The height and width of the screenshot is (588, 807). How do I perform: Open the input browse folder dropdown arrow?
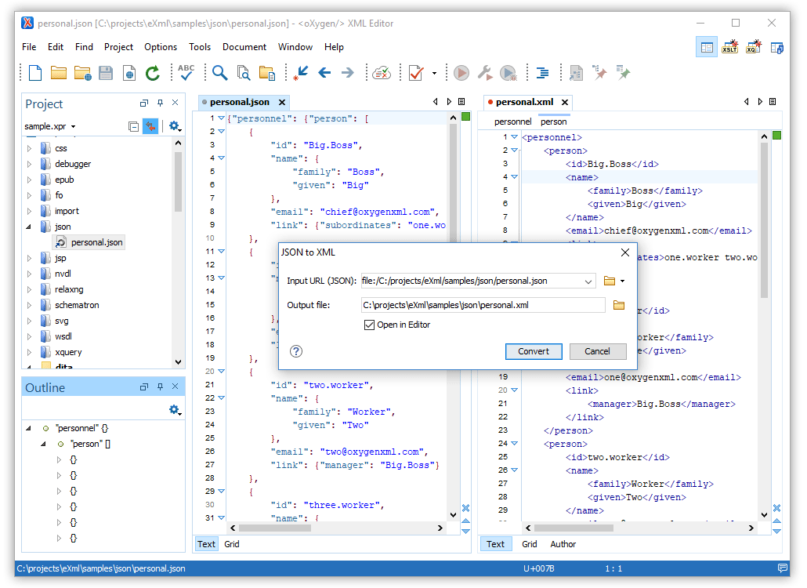(x=623, y=281)
